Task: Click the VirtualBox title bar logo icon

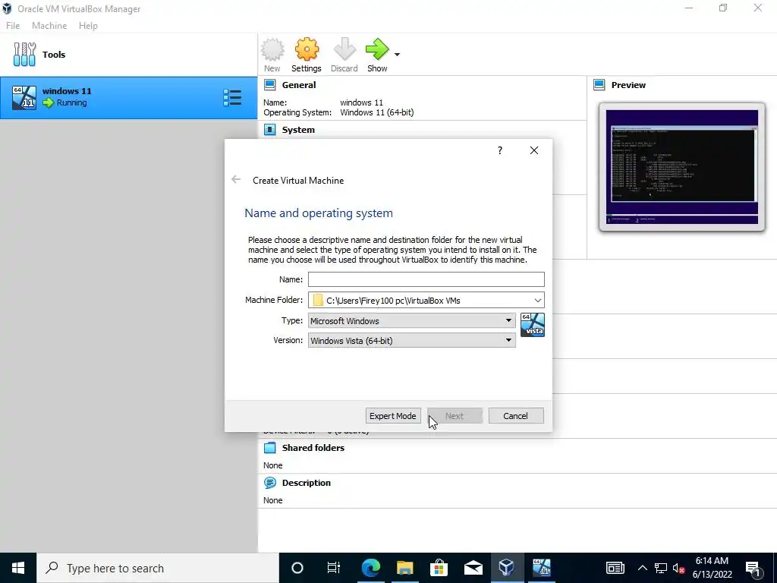Action: click(x=7, y=8)
